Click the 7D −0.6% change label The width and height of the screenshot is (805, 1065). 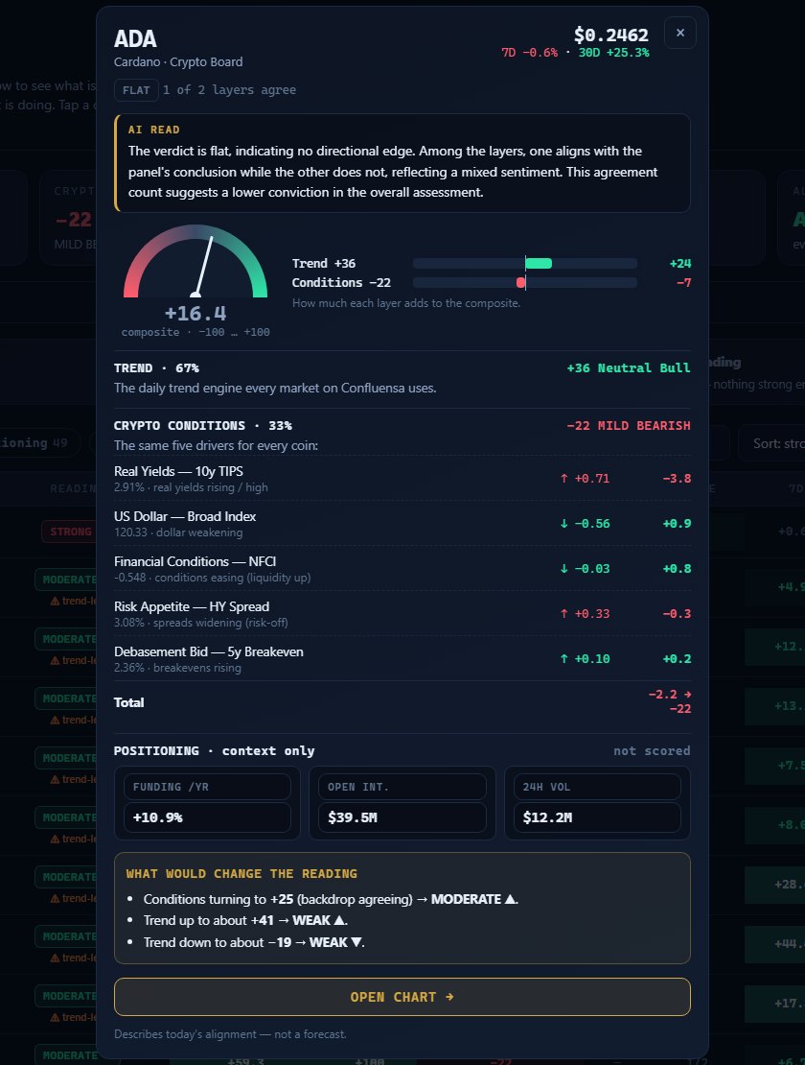(x=530, y=53)
